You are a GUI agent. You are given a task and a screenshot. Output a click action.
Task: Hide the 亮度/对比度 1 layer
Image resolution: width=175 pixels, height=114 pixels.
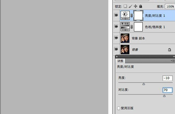(x=116, y=15)
